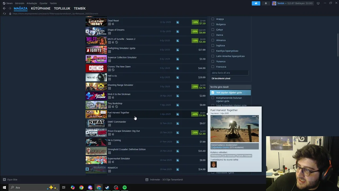
Task: Open the Yardım menu
Action: (x=53, y=3)
